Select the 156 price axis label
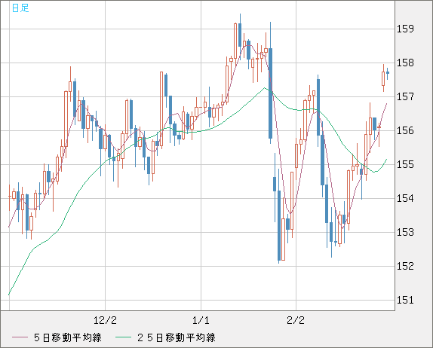This screenshot has height=348, width=433. tap(405, 130)
